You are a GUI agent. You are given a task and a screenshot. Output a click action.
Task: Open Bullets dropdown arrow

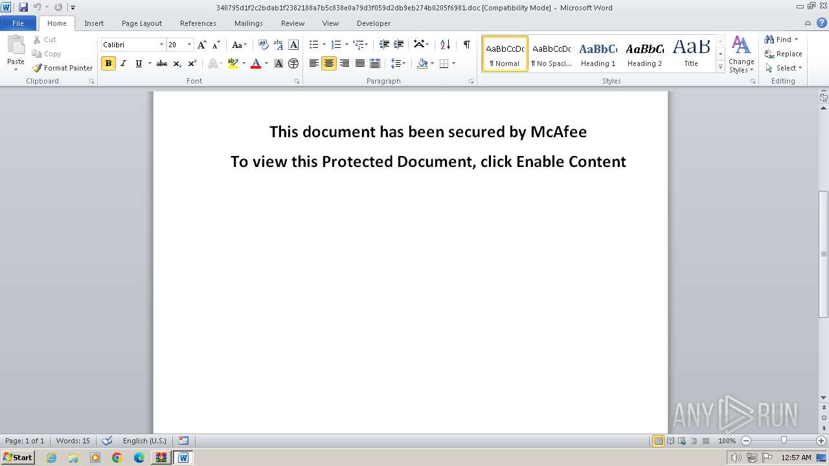325,45
